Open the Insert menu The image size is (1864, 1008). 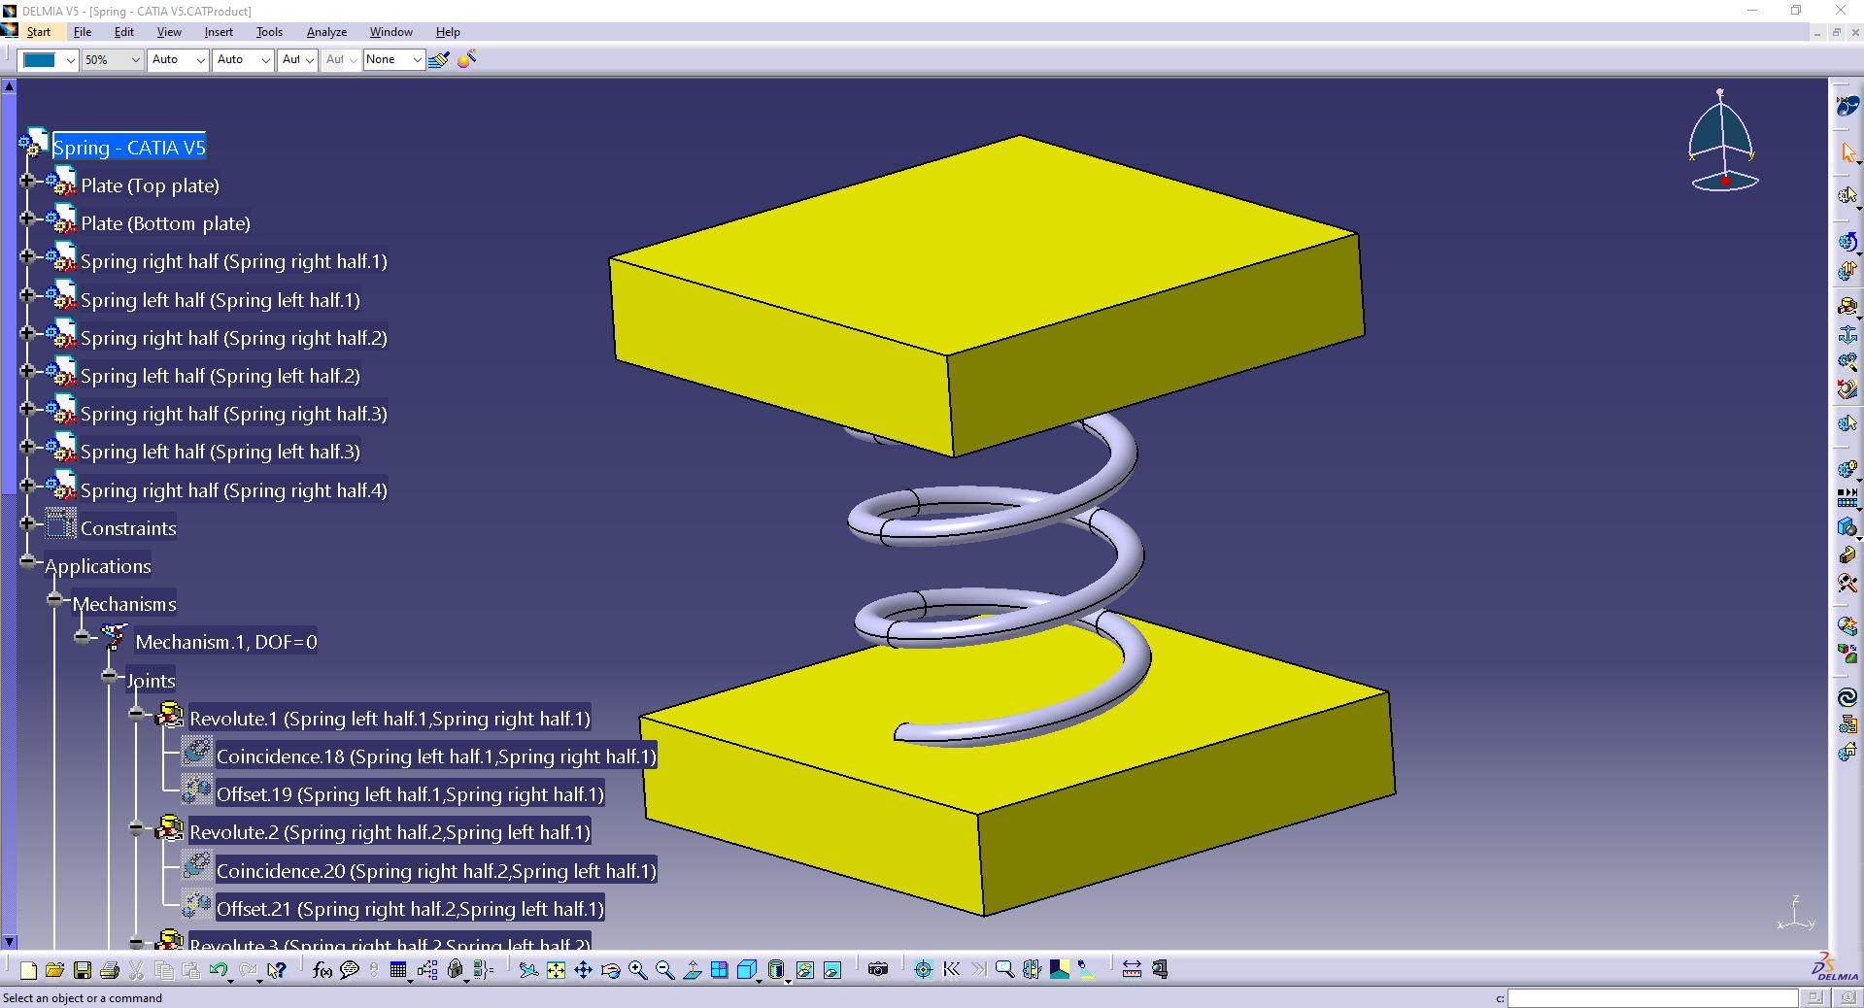tap(219, 32)
